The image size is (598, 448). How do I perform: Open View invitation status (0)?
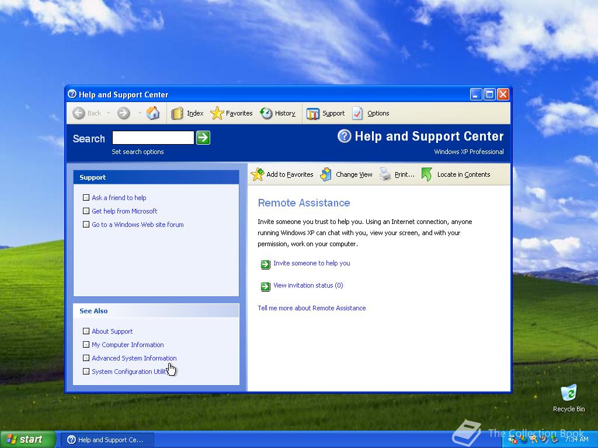(308, 285)
